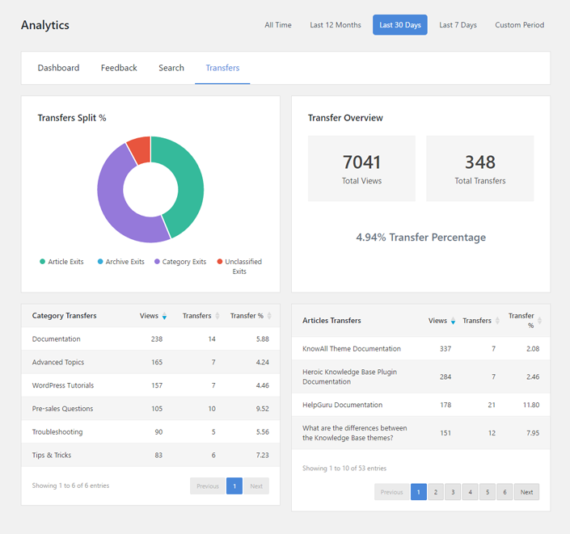Viewport: 570px width, 534px height.
Task: Sort Category Transfers by Views arrow icon
Action: (x=164, y=316)
